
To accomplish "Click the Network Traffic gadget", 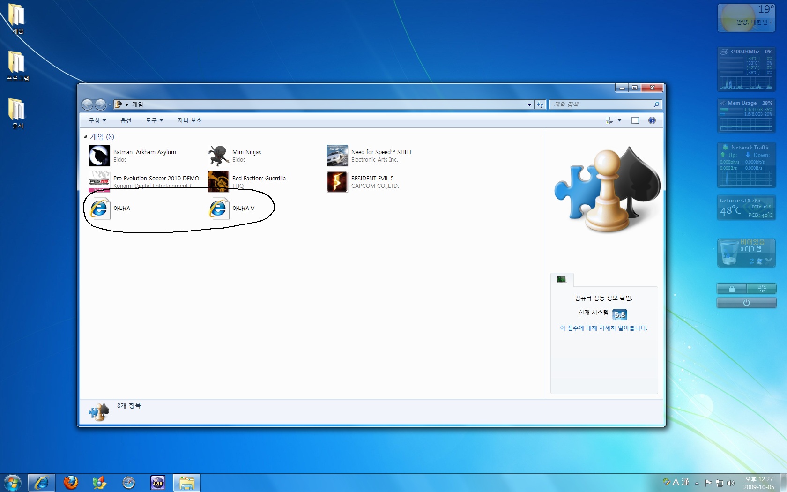I will 746,165.
